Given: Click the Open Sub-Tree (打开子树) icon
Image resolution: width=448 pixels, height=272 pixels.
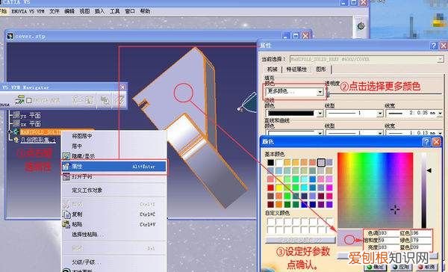Looking at the screenshot, I should (66, 177).
